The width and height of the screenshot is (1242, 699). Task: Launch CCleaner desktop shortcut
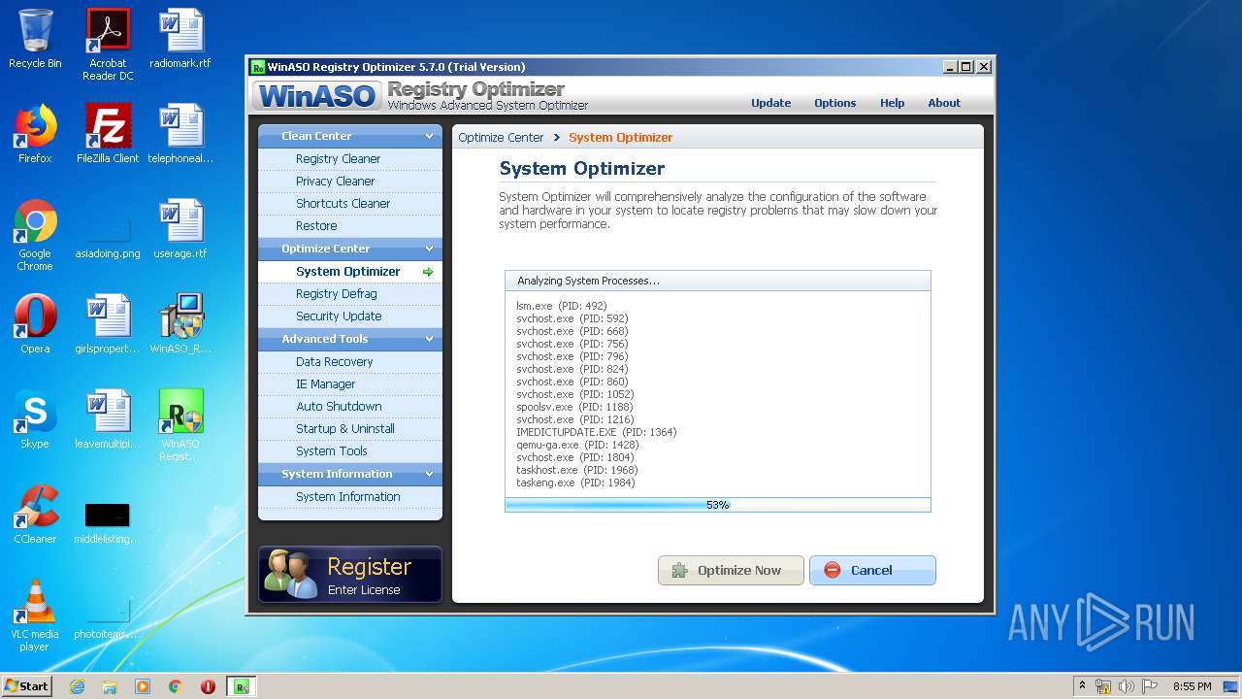click(35, 515)
